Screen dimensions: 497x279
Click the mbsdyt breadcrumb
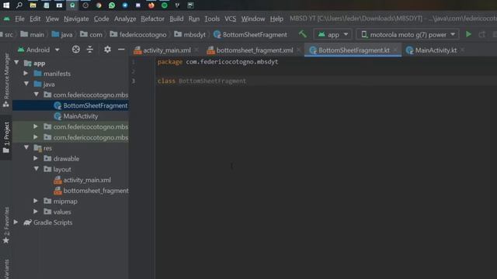[x=189, y=34]
